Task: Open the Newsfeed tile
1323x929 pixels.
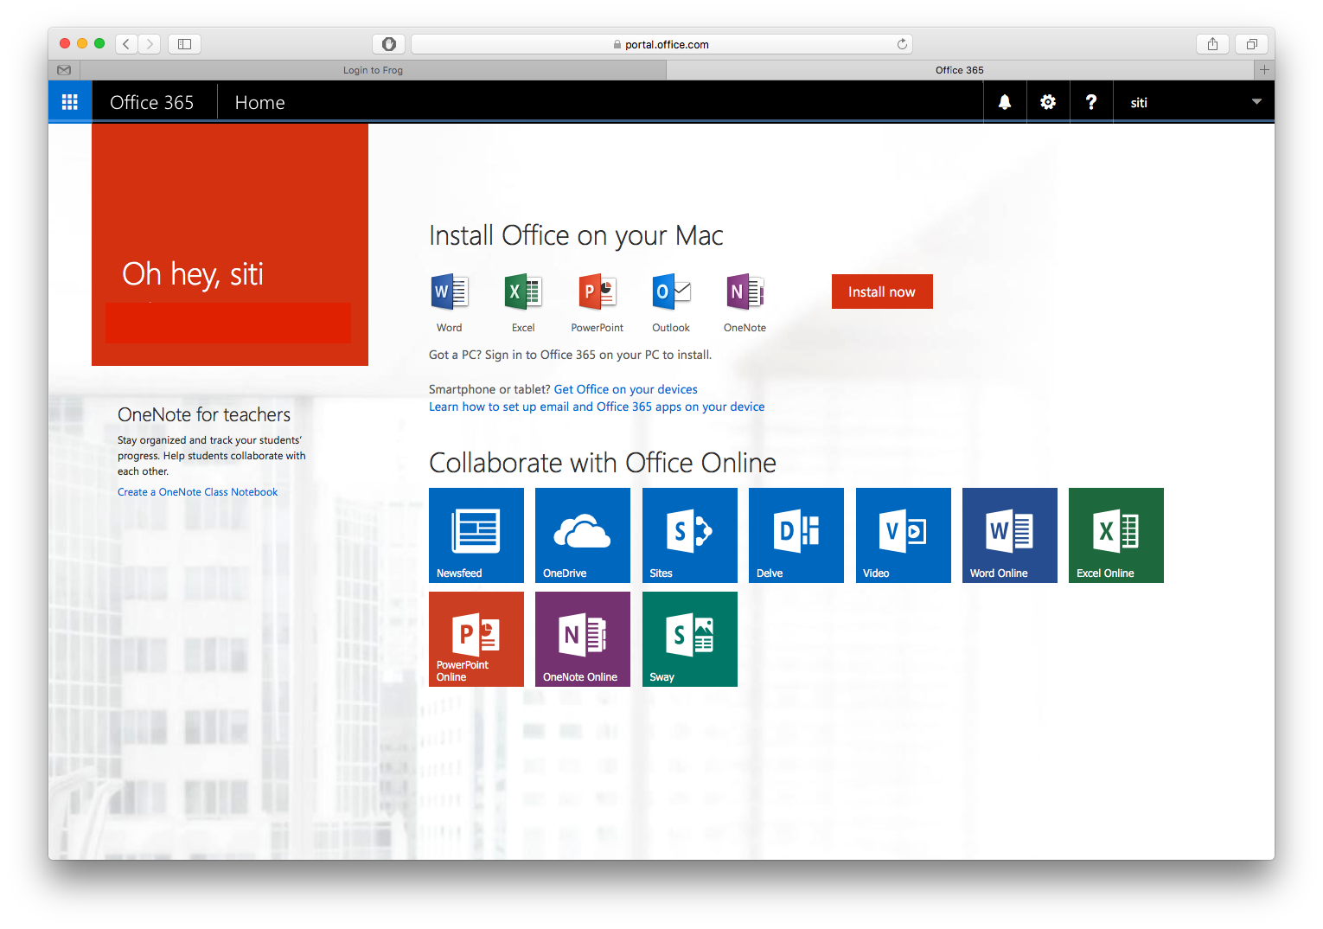Action: tap(476, 535)
